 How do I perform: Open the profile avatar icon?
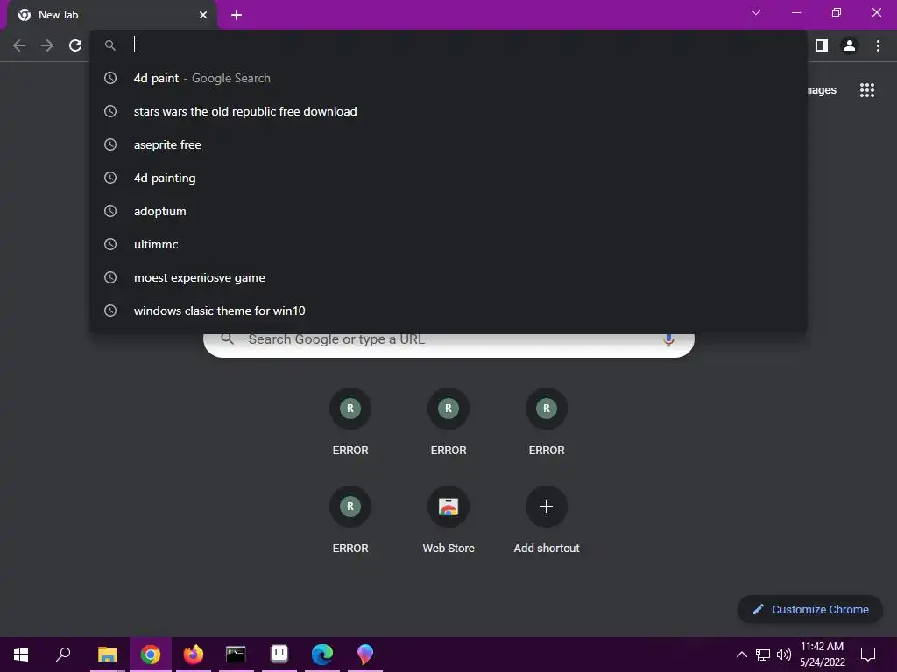point(850,45)
